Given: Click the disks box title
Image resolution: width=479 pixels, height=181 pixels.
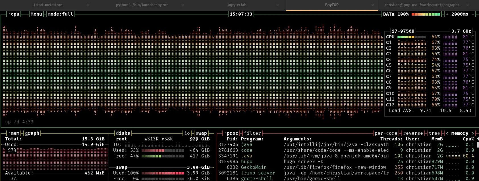Looking at the screenshot, I should click(x=123, y=133).
